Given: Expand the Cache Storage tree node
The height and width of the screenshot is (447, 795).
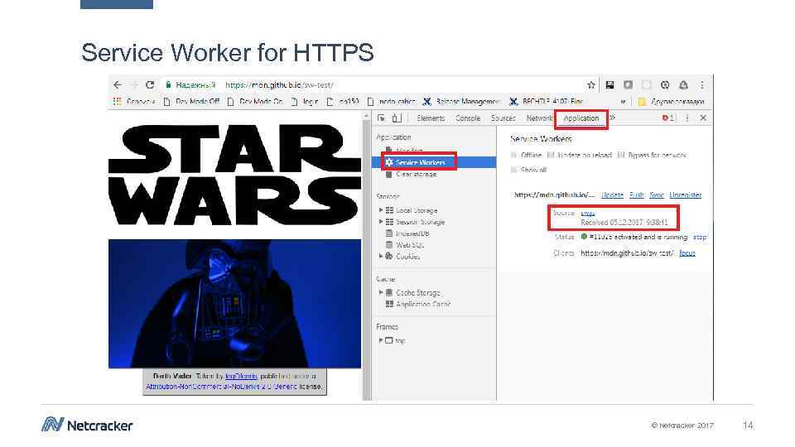Looking at the screenshot, I should click(x=381, y=292).
